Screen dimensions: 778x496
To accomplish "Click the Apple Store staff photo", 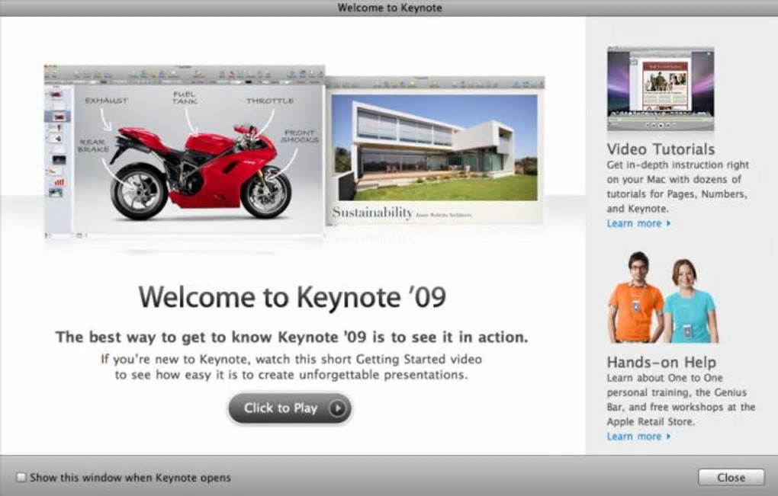I will point(663,297).
